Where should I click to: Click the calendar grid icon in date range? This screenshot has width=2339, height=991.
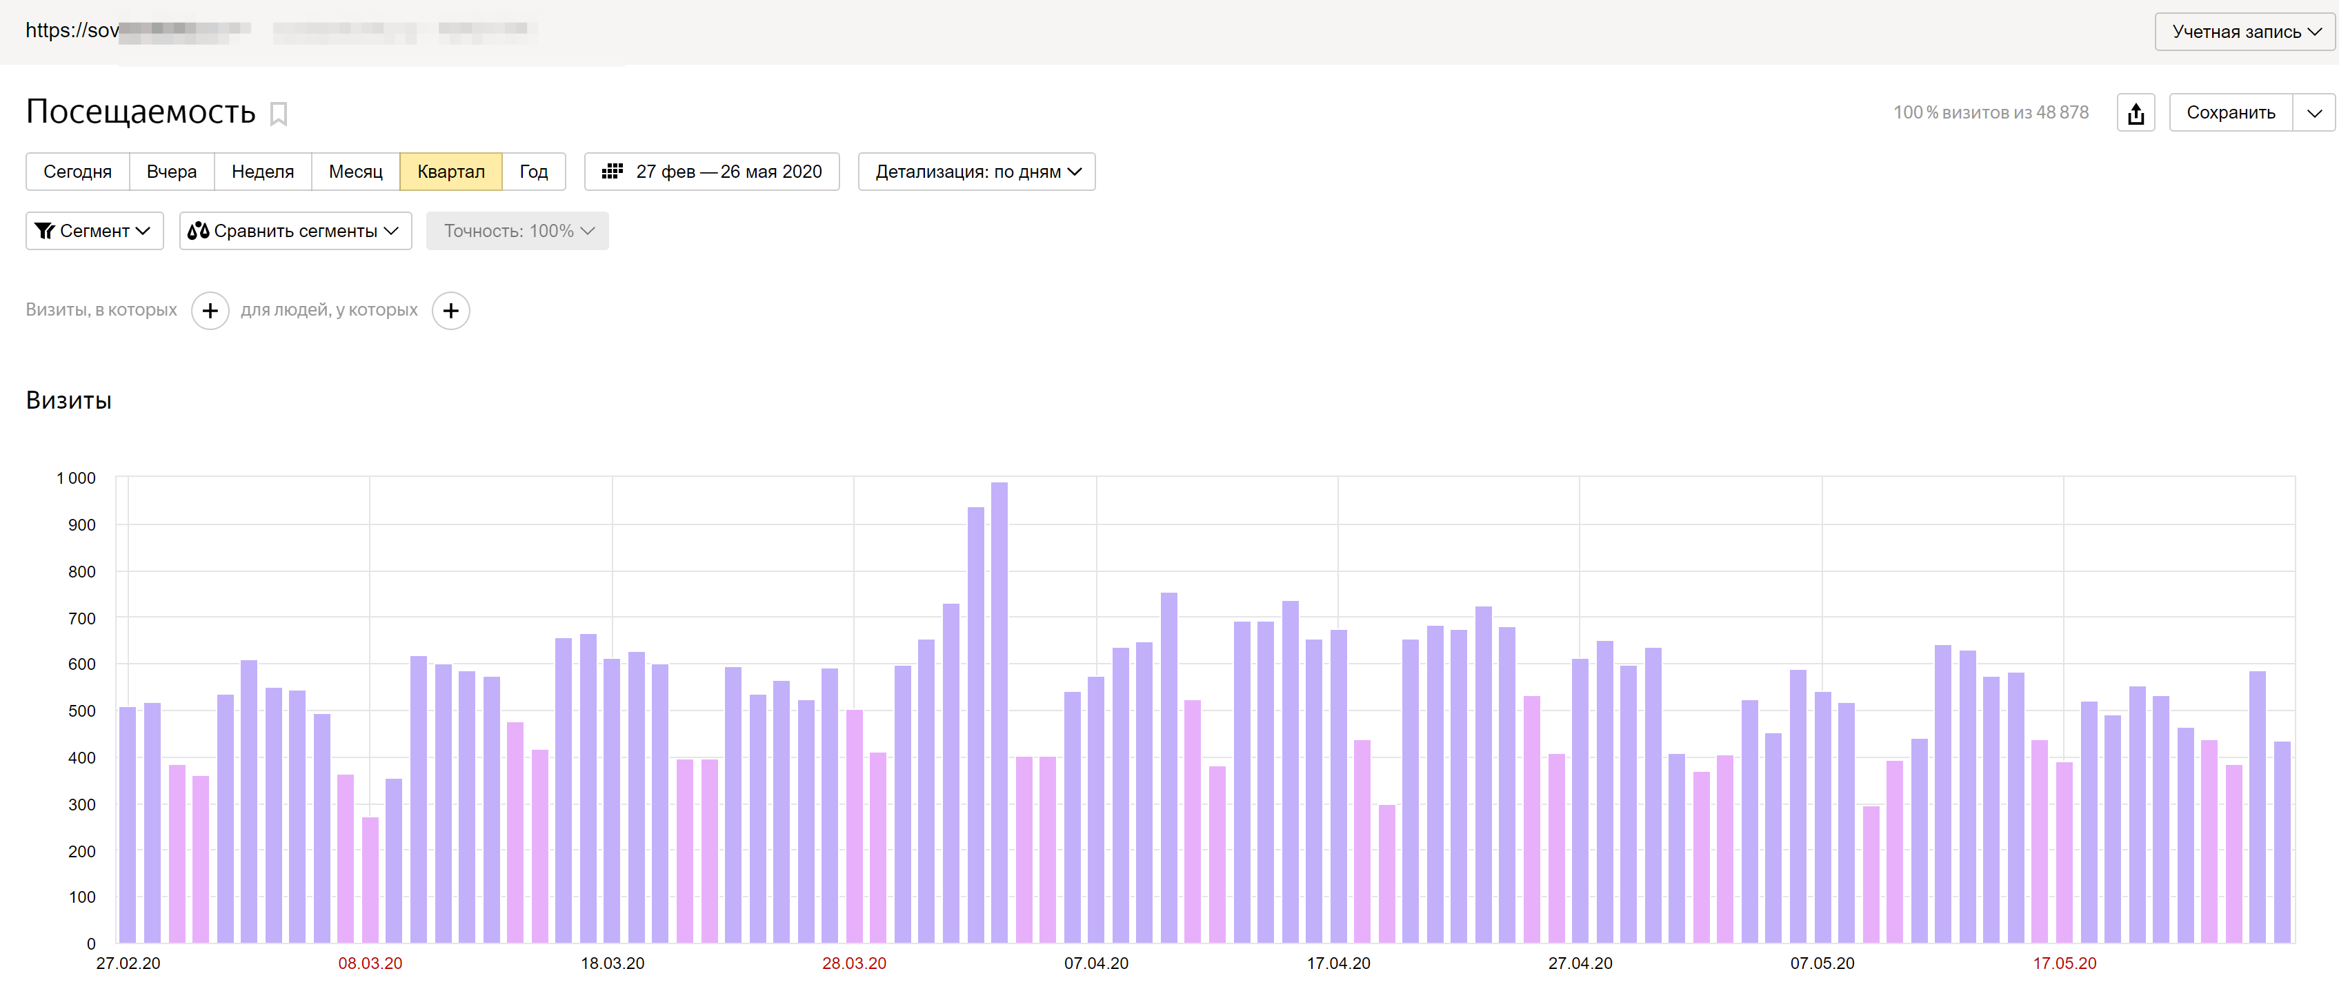click(x=612, y=172)
